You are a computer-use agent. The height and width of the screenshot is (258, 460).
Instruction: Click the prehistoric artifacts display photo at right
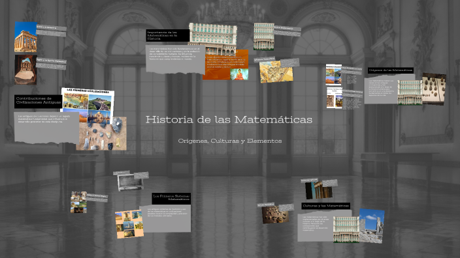click(x=434, y=89)
